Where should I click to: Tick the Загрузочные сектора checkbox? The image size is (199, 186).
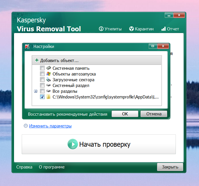[42, 80]
